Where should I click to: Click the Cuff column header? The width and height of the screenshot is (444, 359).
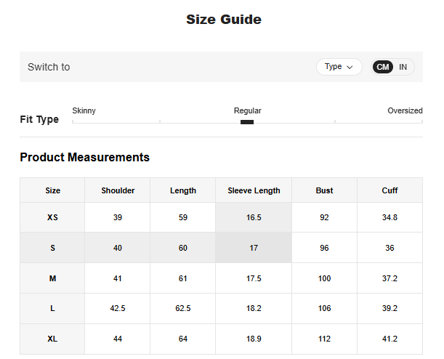pos(389,190)
